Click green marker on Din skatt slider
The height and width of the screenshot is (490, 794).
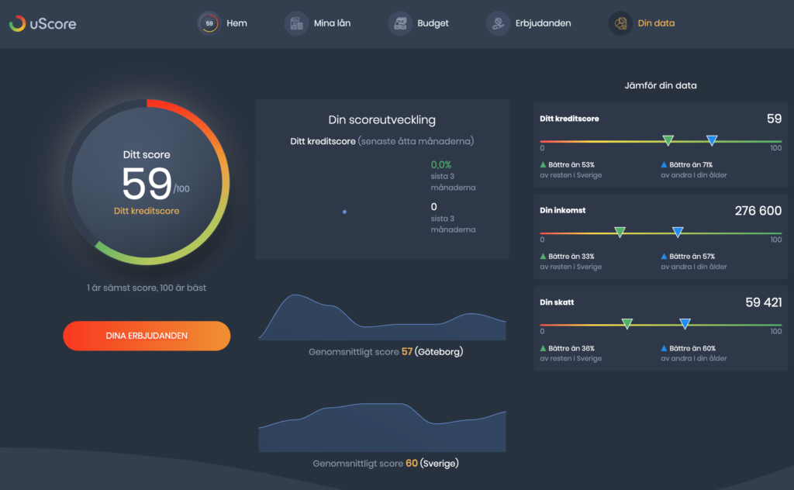(627, 323)
